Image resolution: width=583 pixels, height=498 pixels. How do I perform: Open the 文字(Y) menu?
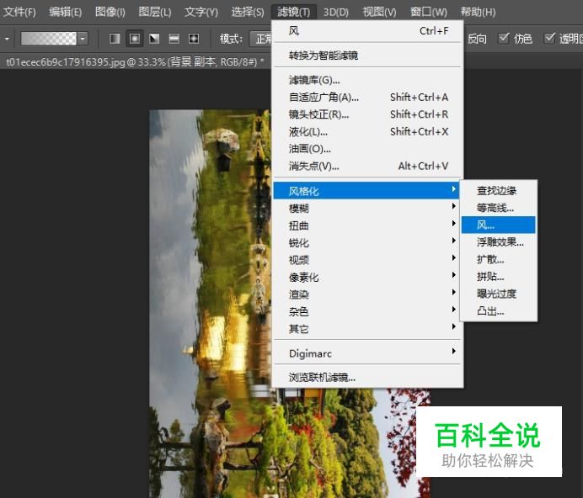(x=201, y=12)
